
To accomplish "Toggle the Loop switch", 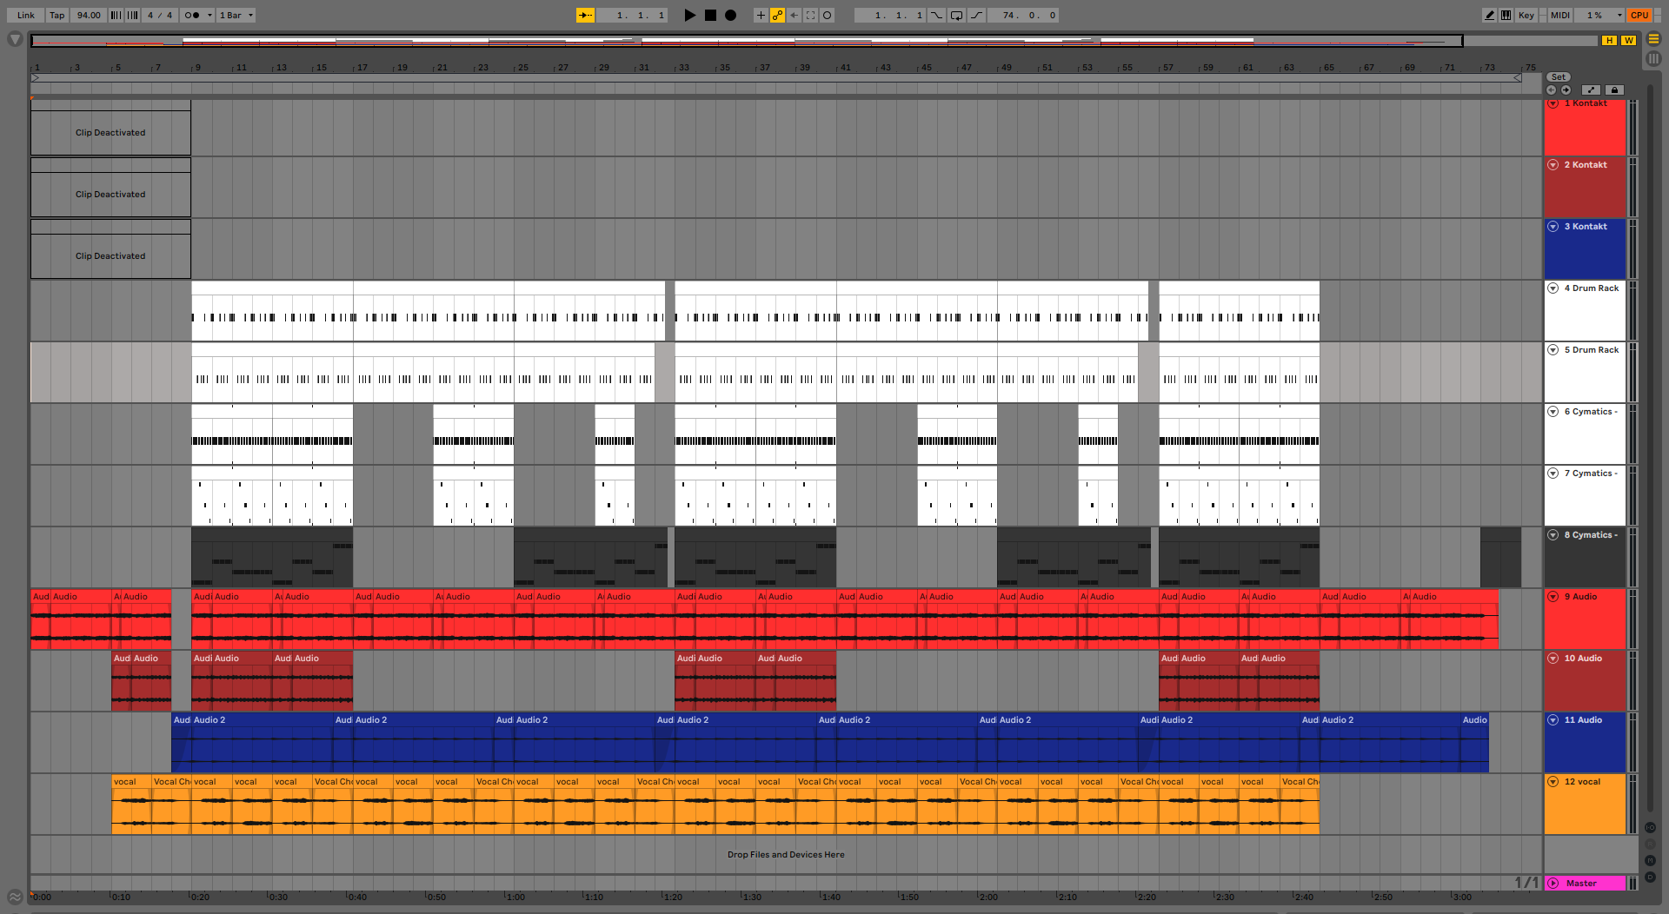I will click(956, 15).
